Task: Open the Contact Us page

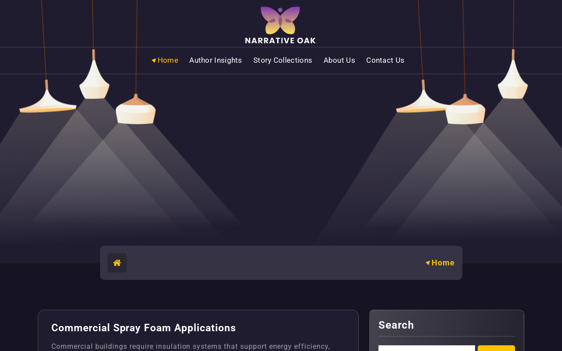Action: pyautogui.click(x=385, y=60)
